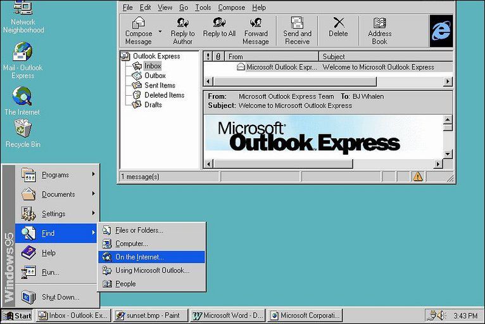
Task: Select the Outbox folder
Action: point(149,75)
